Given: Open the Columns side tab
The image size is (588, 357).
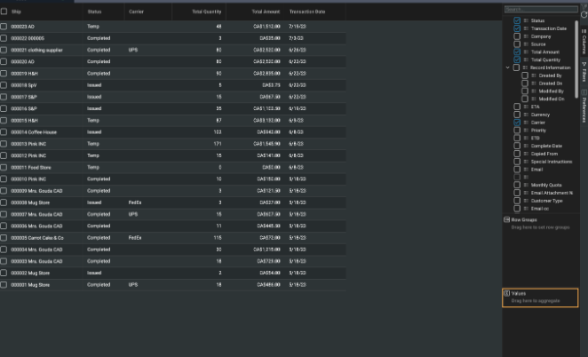Looking at the screenshot, I should (583, 41).
